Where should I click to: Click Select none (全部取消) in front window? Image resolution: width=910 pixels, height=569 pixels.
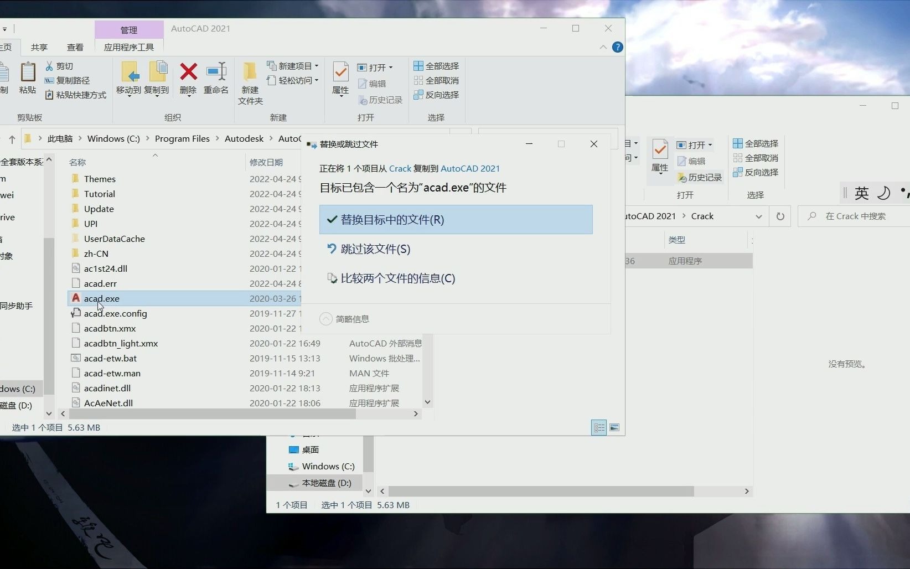coord(436,80)
